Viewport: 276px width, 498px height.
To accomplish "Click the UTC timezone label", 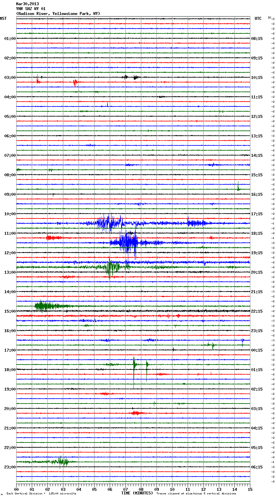I will pyautogui.click(x=258, y=19).
